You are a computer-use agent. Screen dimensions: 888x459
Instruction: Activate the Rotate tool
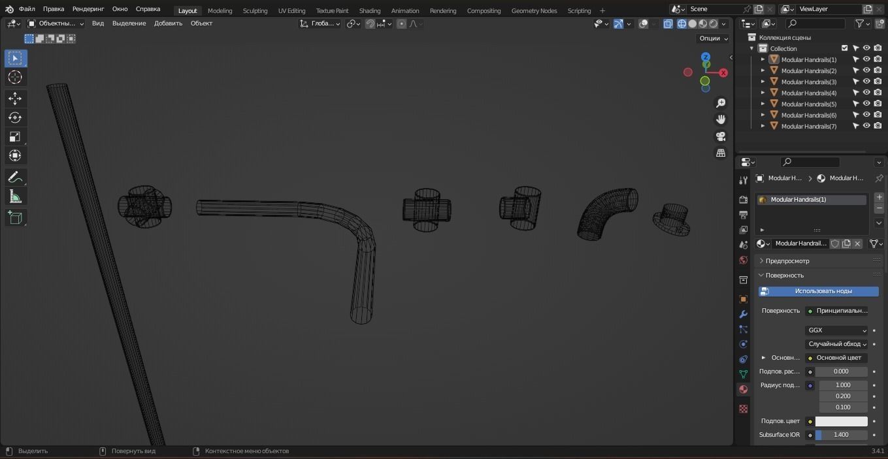pos(14,118)
